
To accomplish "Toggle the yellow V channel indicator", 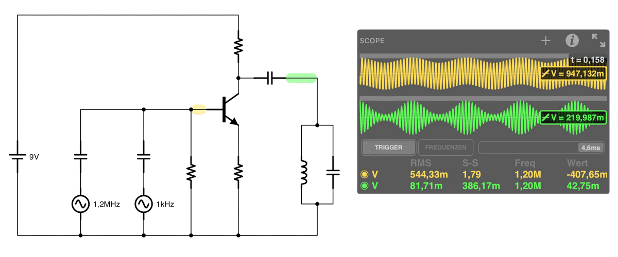I will (365, 174).
